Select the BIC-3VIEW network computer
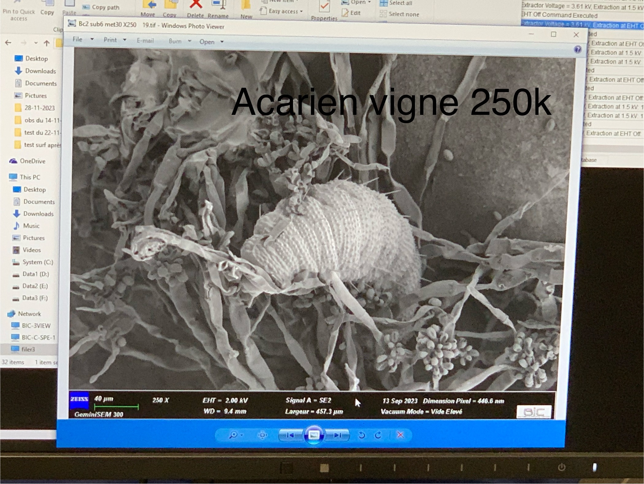Image resolution: width=644 pixels, height=484 pixels. click(36, 326)
